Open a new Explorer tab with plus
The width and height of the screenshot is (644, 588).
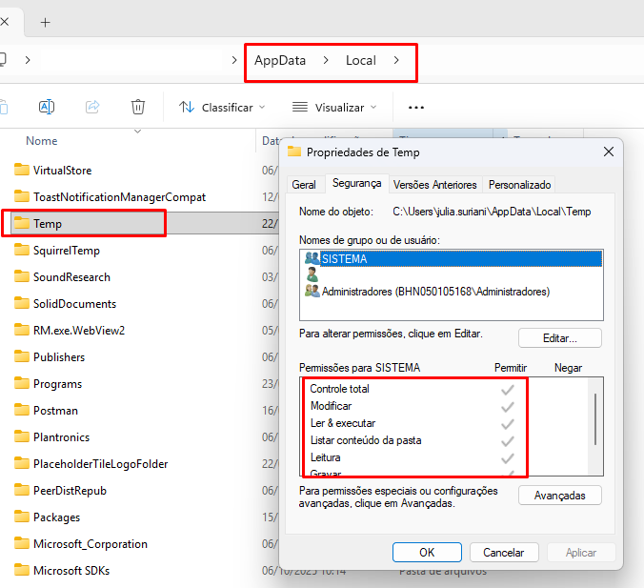[x=45, y=22]
